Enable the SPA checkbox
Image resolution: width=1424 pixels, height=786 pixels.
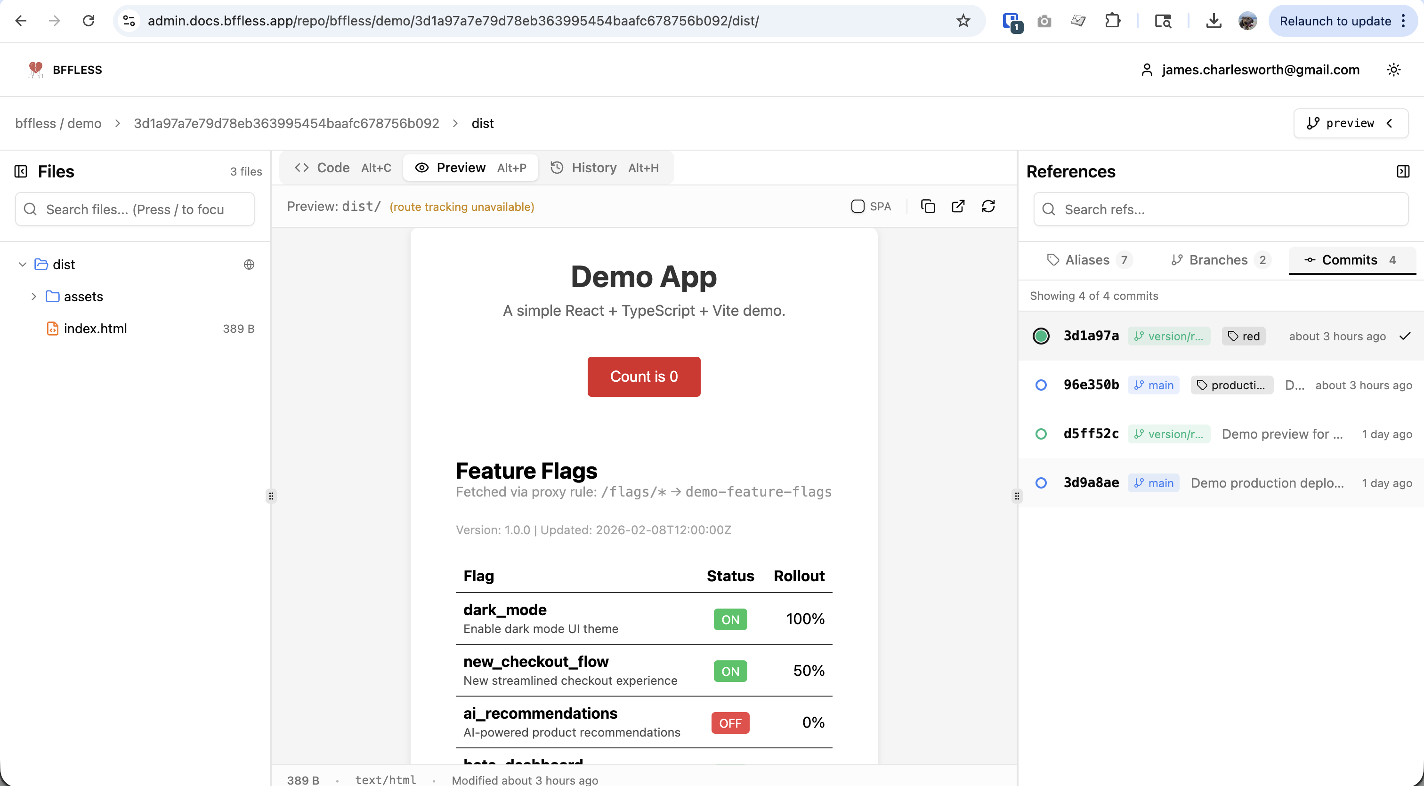coord(858,206)
